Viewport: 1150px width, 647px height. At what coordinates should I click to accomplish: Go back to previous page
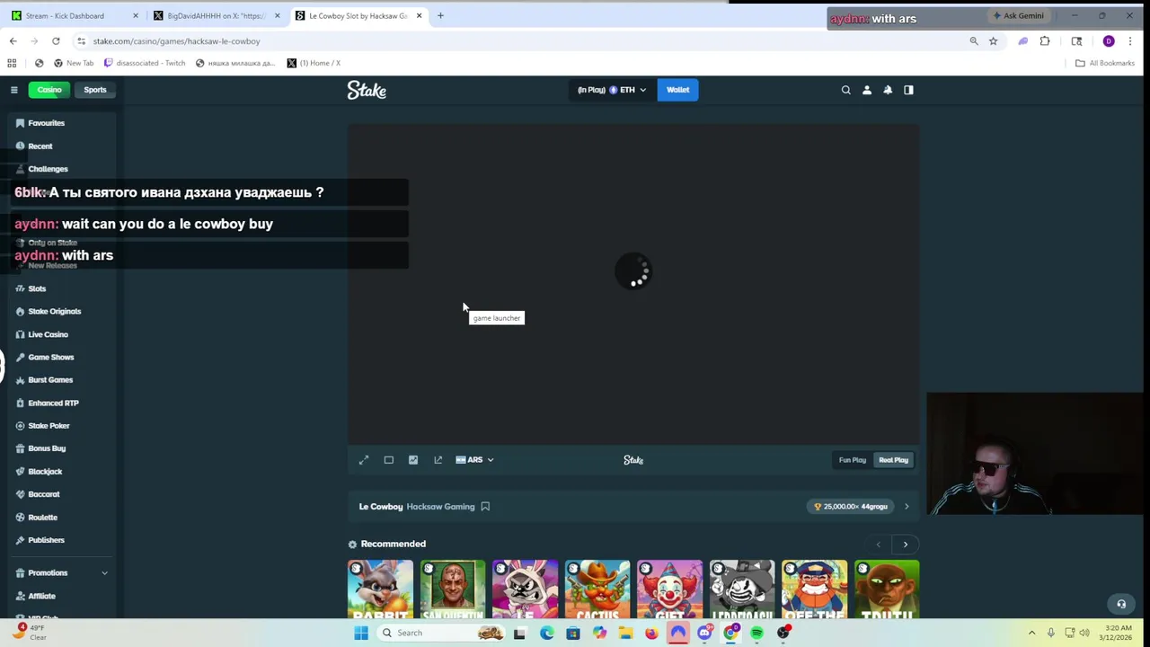coord(13,41)
